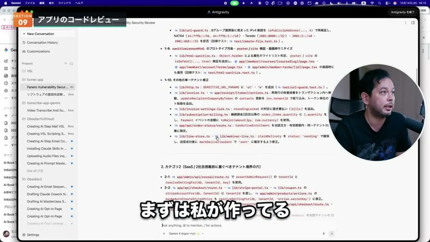Focus the Ask anything input field

(x=248, y=225)
